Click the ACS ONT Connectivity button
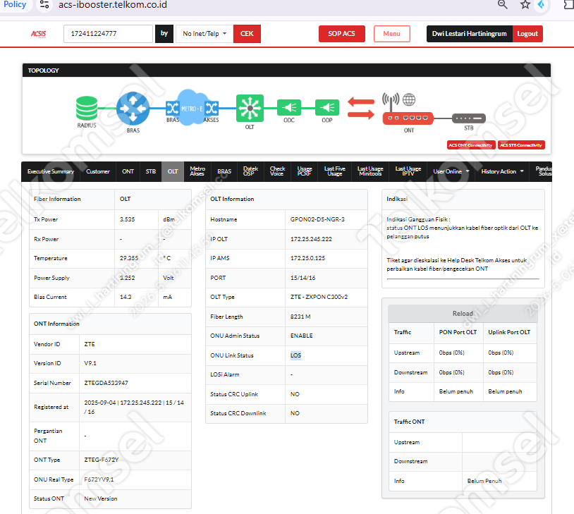This screenshot has width=574, height=514. click(471, 145)
